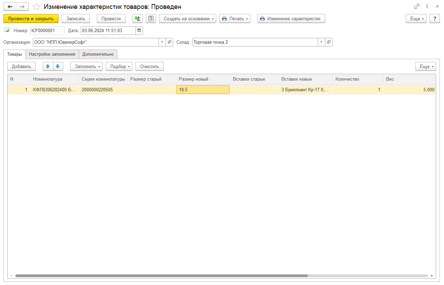Click scrollbar right arrow
This screenshot has width=444, height=285.
coord(432,275)
